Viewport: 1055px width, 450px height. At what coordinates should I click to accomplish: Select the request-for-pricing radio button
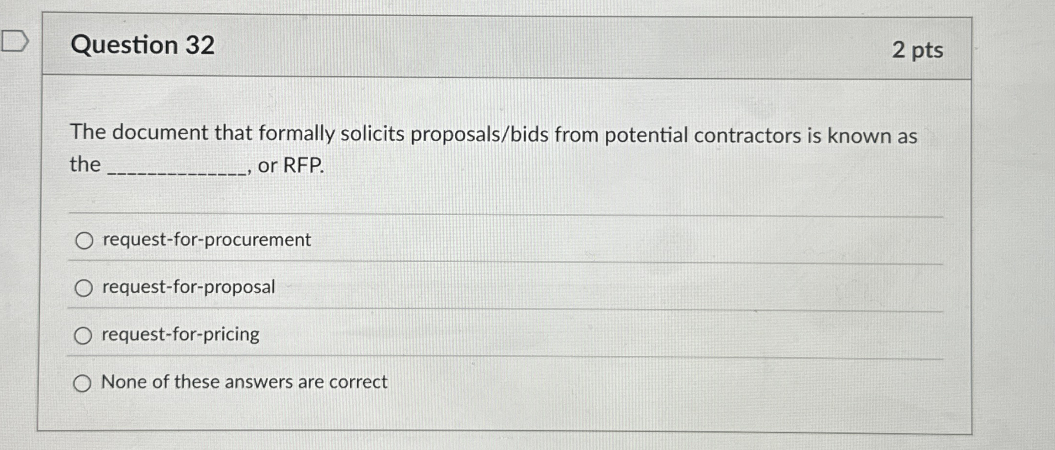coord(84,335)
